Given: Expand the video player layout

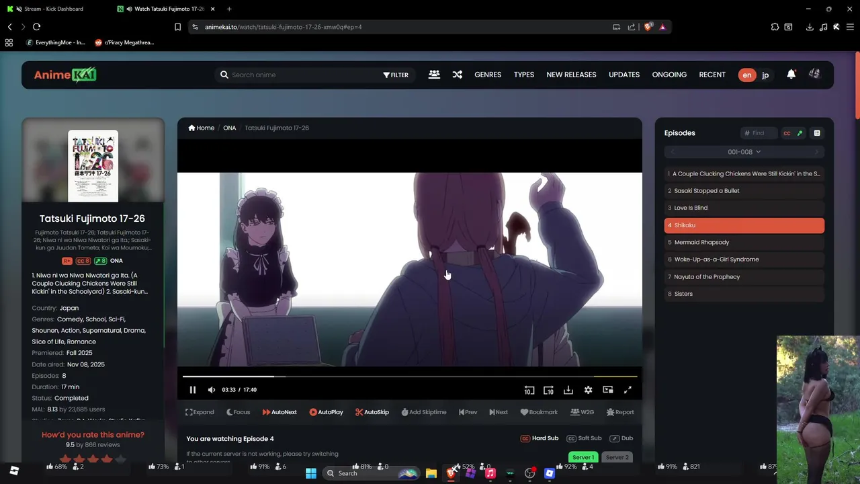Looking at the screenshot, I should (200, 412).
